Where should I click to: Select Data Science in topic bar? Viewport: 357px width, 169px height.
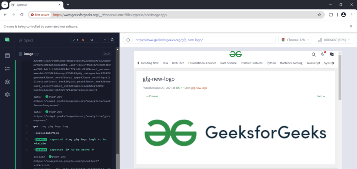(x=228, y=63)
